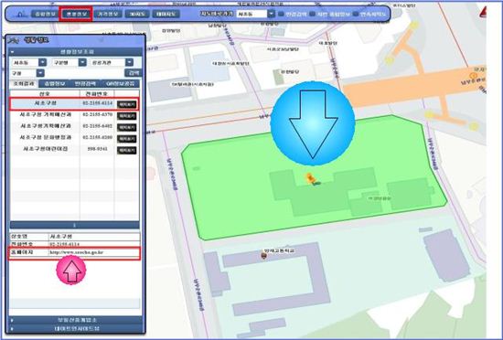This screenshot has height=340, width=503.
Task: Click location button for 998-9341 row
Action: tap(127, 150)
